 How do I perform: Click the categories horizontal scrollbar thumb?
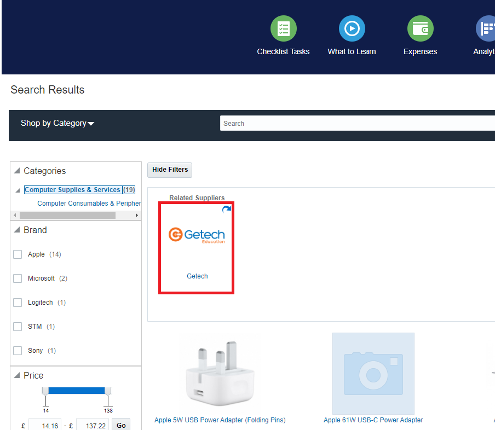point(67,216)
